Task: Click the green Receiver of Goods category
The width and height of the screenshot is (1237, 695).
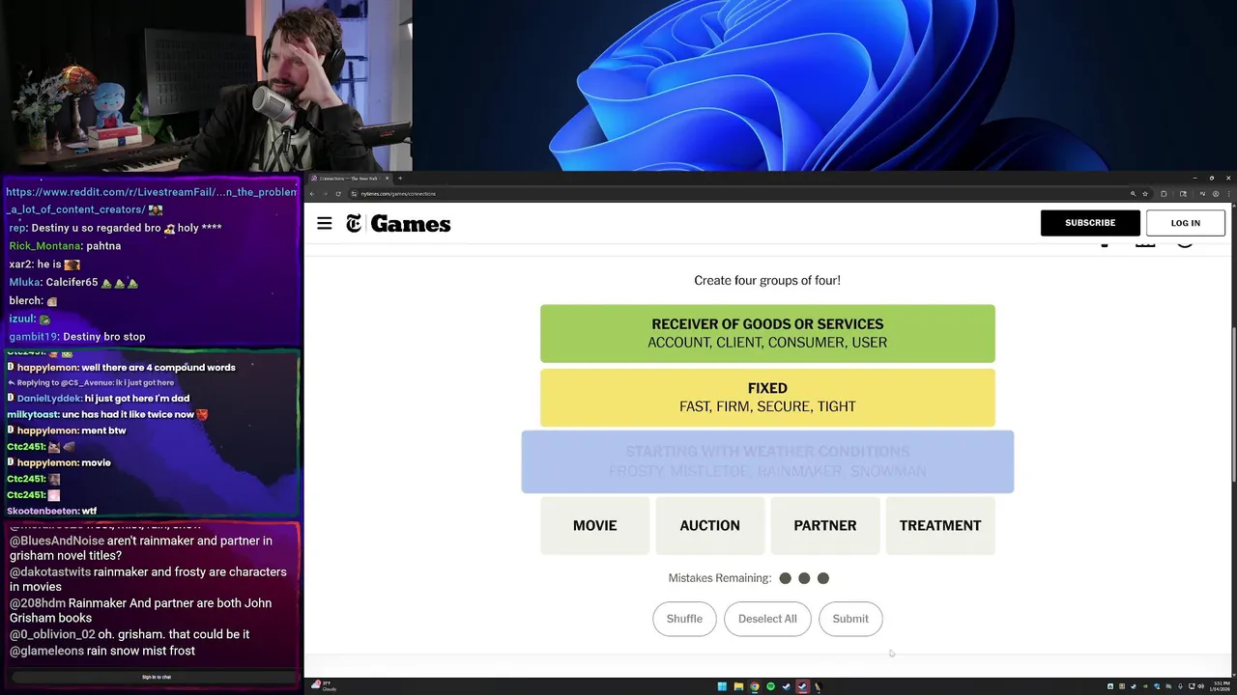Action: 767,333
